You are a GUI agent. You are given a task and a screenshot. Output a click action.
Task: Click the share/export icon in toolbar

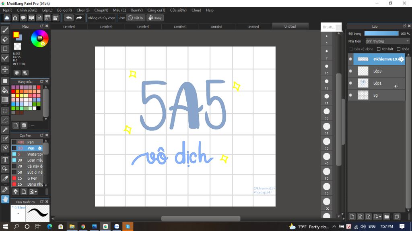[x=15, y=18]
